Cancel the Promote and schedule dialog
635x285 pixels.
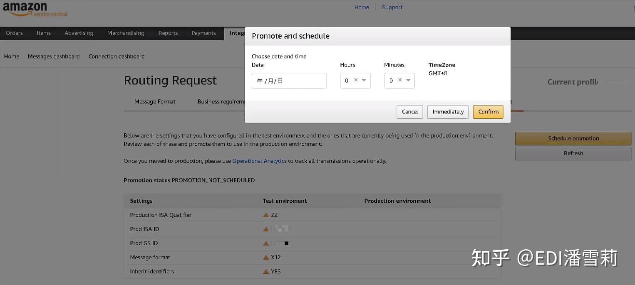click(409, 111)
